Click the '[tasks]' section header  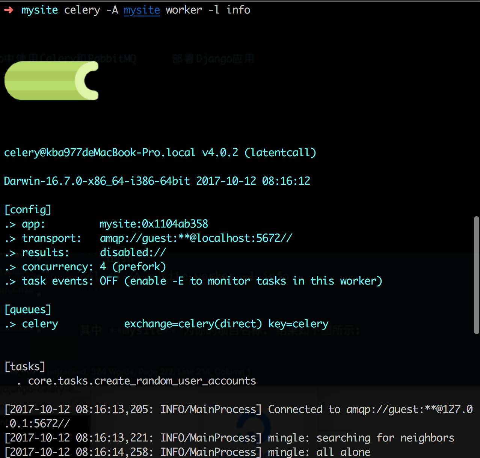point(25,366)
